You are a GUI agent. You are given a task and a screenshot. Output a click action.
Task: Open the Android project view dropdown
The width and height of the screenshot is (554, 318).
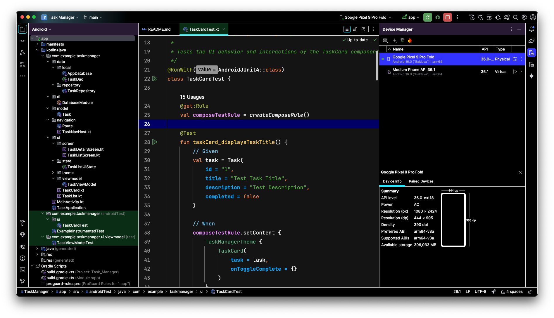[42, 29]
